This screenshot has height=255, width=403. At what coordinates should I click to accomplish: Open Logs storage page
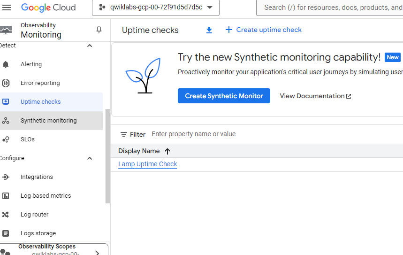click(x=38, y=233)
